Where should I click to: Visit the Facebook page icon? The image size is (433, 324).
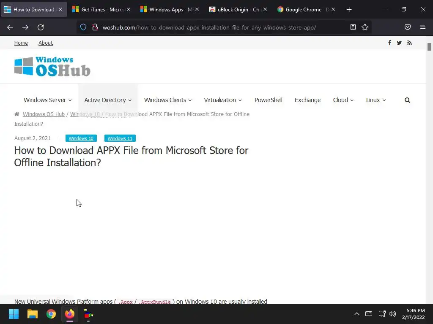pyautogui.click(x=389, y=43)
